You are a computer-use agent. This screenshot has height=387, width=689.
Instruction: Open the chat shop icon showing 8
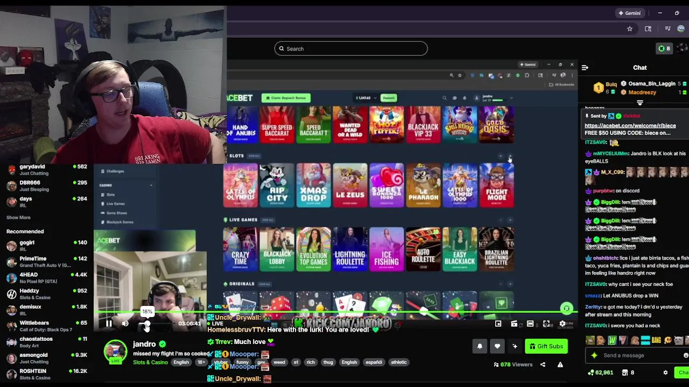pyautogui.click(x=628, y=372)
